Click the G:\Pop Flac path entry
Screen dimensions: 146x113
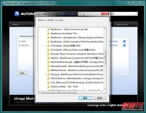click(24, 45)
